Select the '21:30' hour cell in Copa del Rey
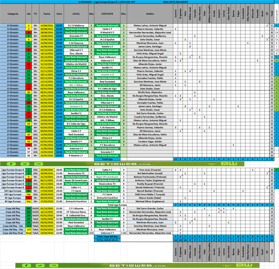The width and height of the screenshot is (279, 269). coord(59,219)
